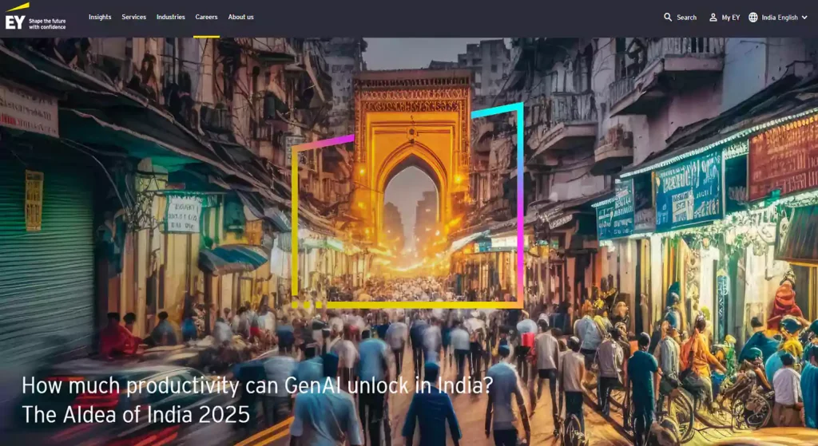818x446 pixels.
Task: Expand the chevron beside India English
Action: pos(804,18)
